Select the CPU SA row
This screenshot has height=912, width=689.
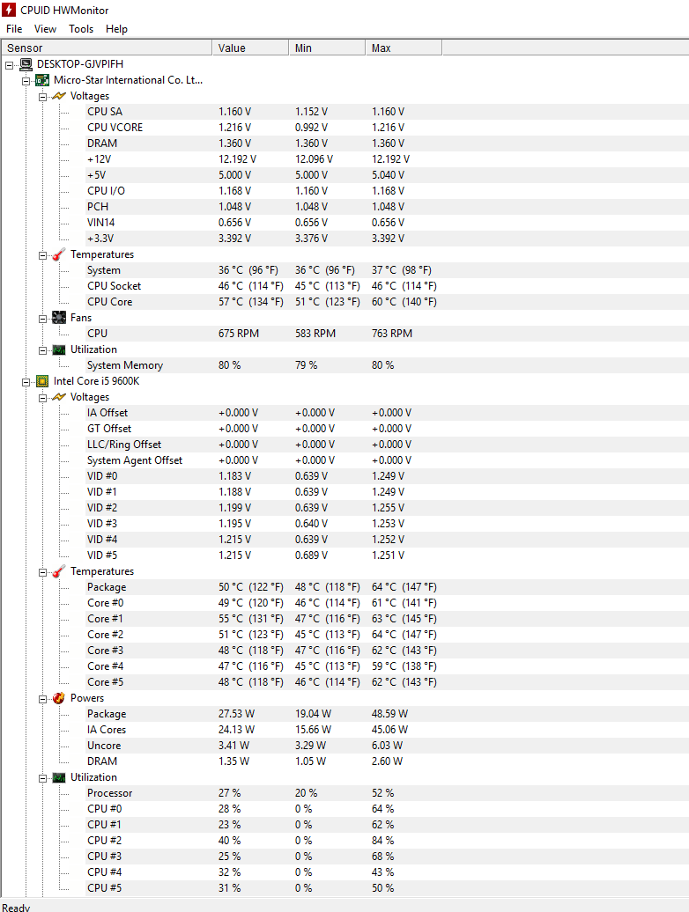point(387,112)
